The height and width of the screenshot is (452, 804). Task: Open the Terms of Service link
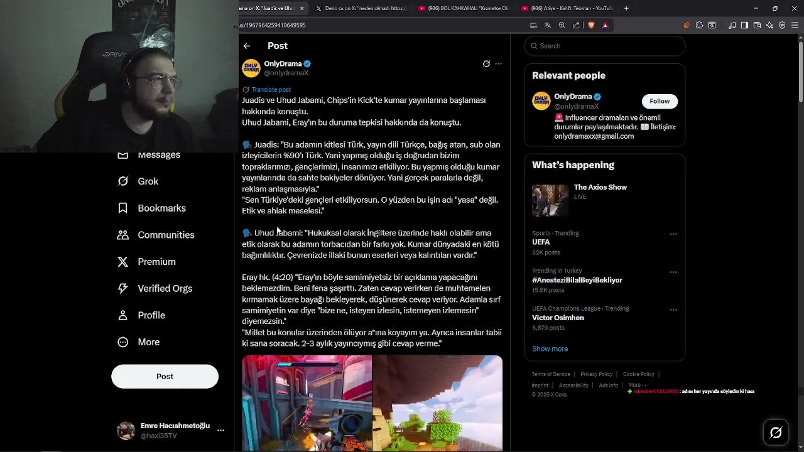click(x=551, y=374)
